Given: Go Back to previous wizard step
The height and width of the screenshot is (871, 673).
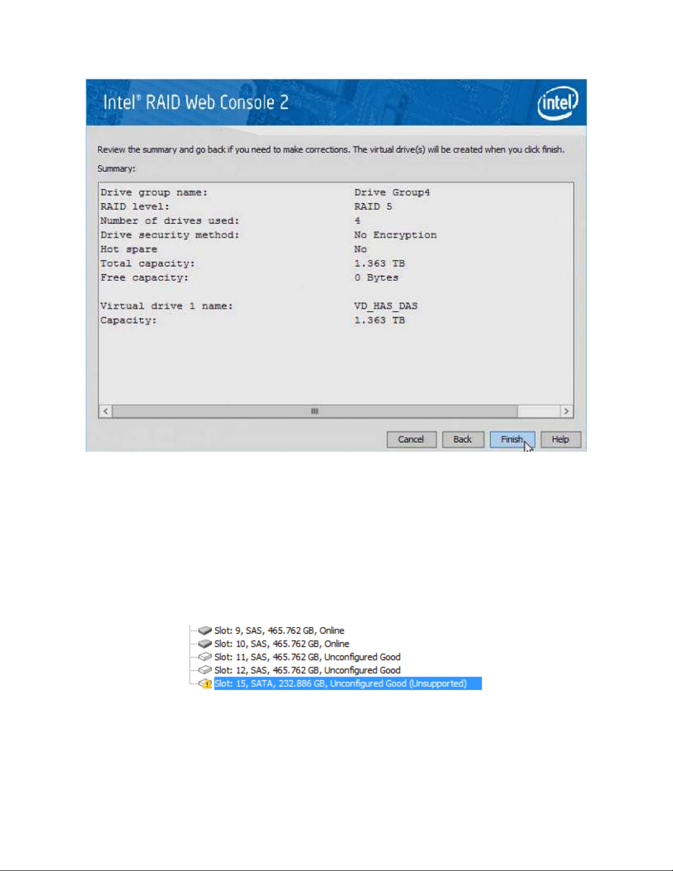Looking at the screenshot, I should click(463, 440).
